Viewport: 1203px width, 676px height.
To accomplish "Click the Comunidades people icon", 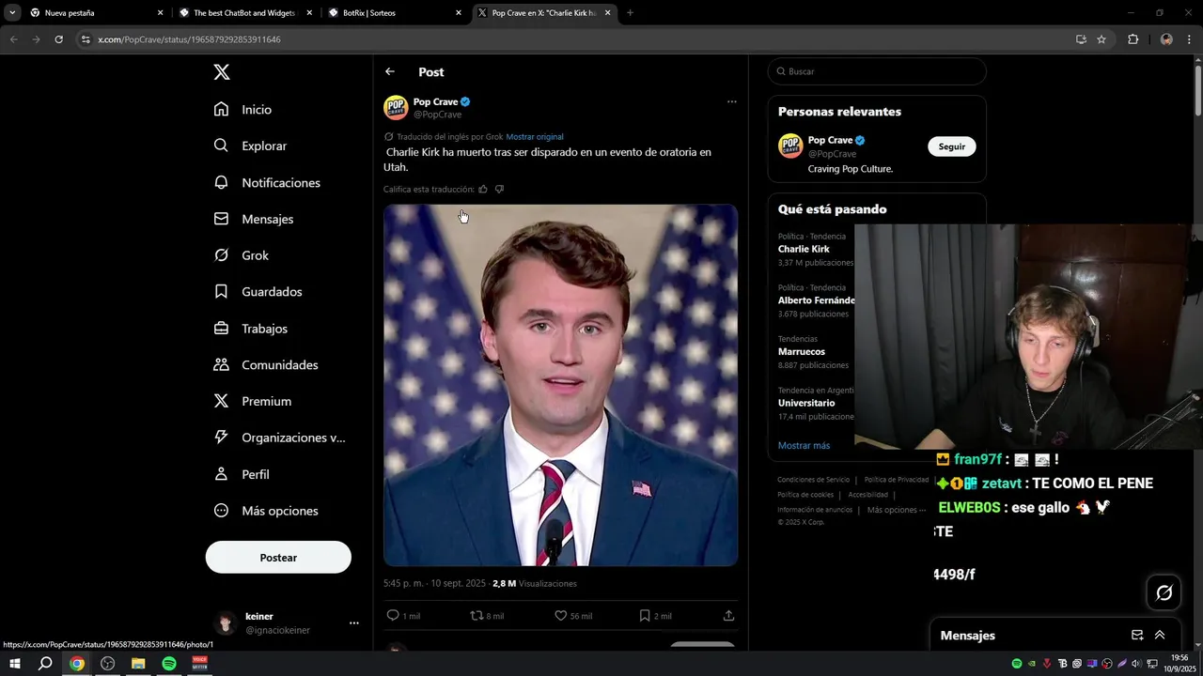I will tap(221, 364).
